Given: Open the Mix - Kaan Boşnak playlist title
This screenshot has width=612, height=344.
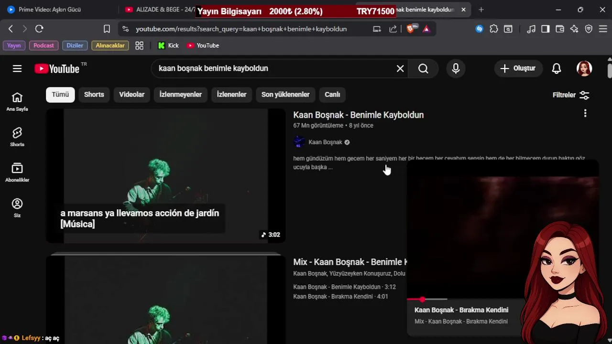Looking at the screenshot, I should 350,262.
